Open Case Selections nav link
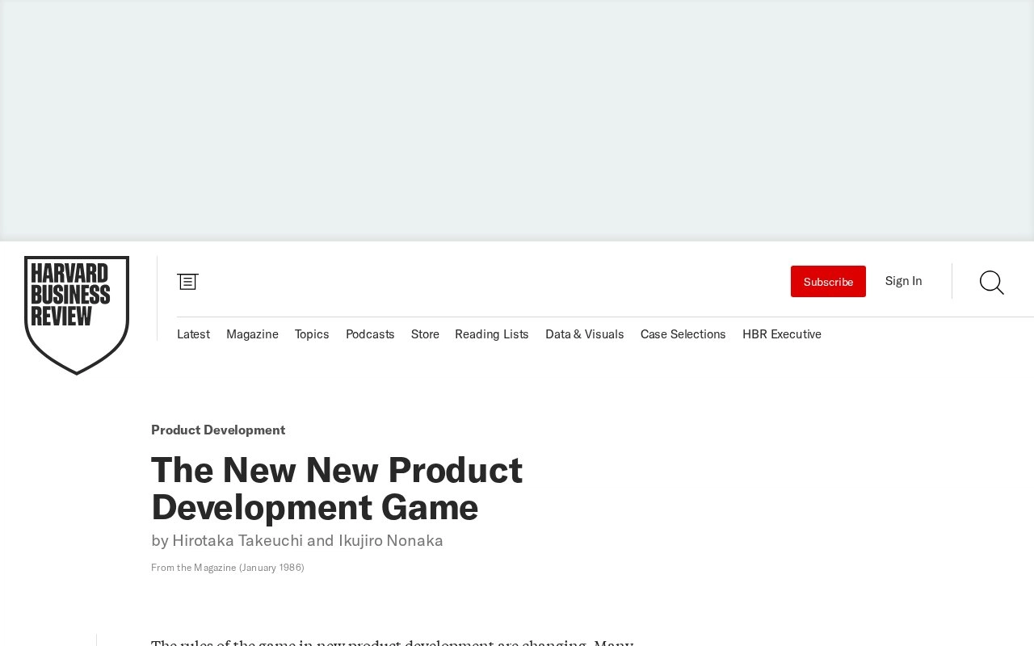The width and height of the screenshot is (1034, 646). 683,334
